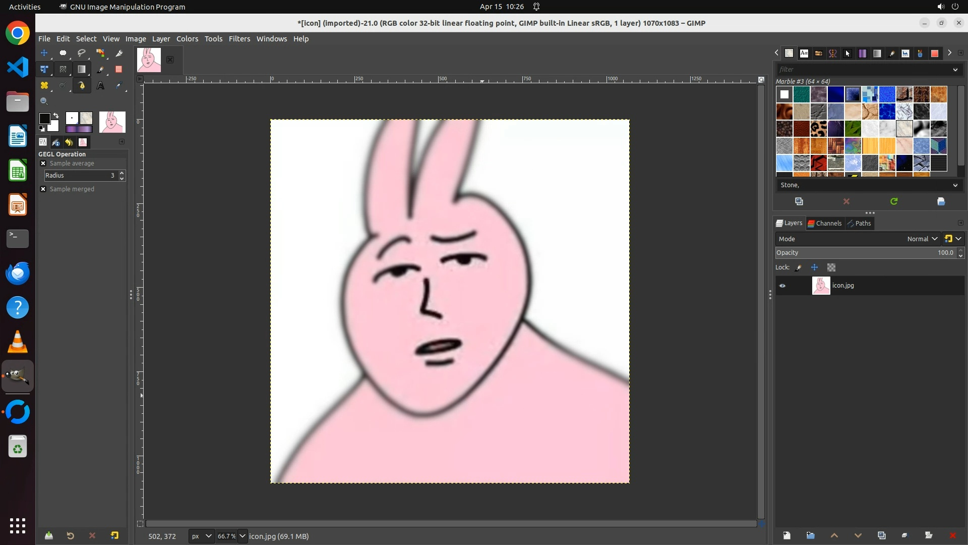This screenshot has width=968, height=545.
Task: Expand the Stone tag dropdown
Action: tap(955, 185)
